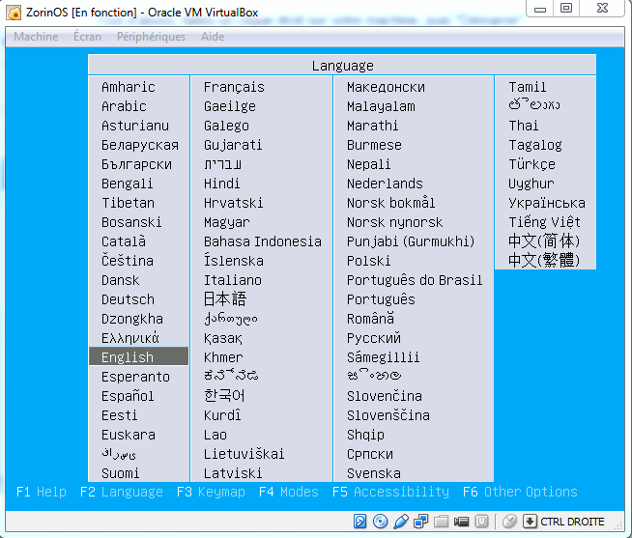Select Bahasa Indonesia language
This screenshot has width=632, height=538.
[263, 241]
